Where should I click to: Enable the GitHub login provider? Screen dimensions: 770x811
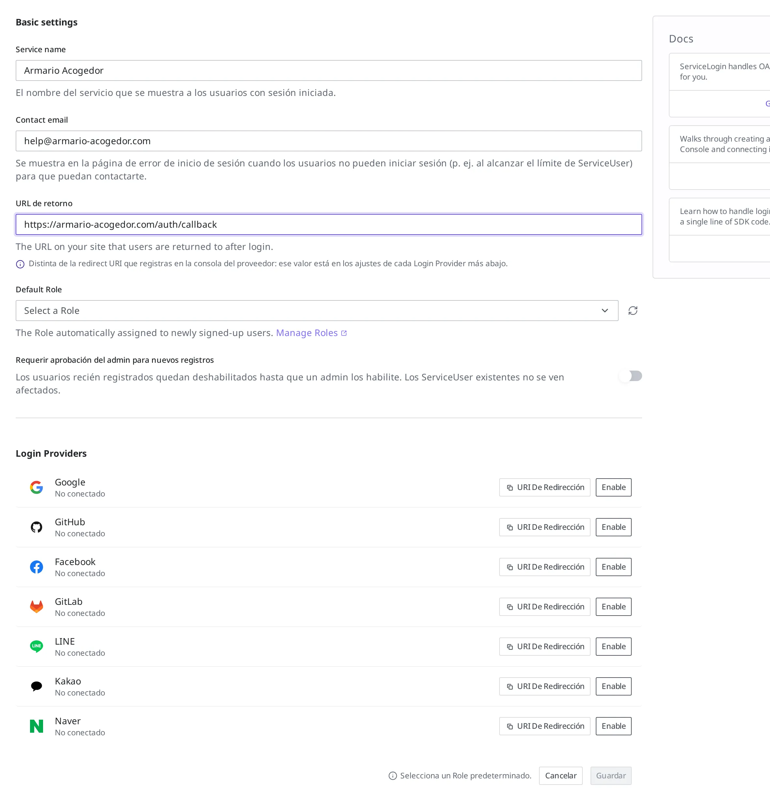tap(614, 527)
